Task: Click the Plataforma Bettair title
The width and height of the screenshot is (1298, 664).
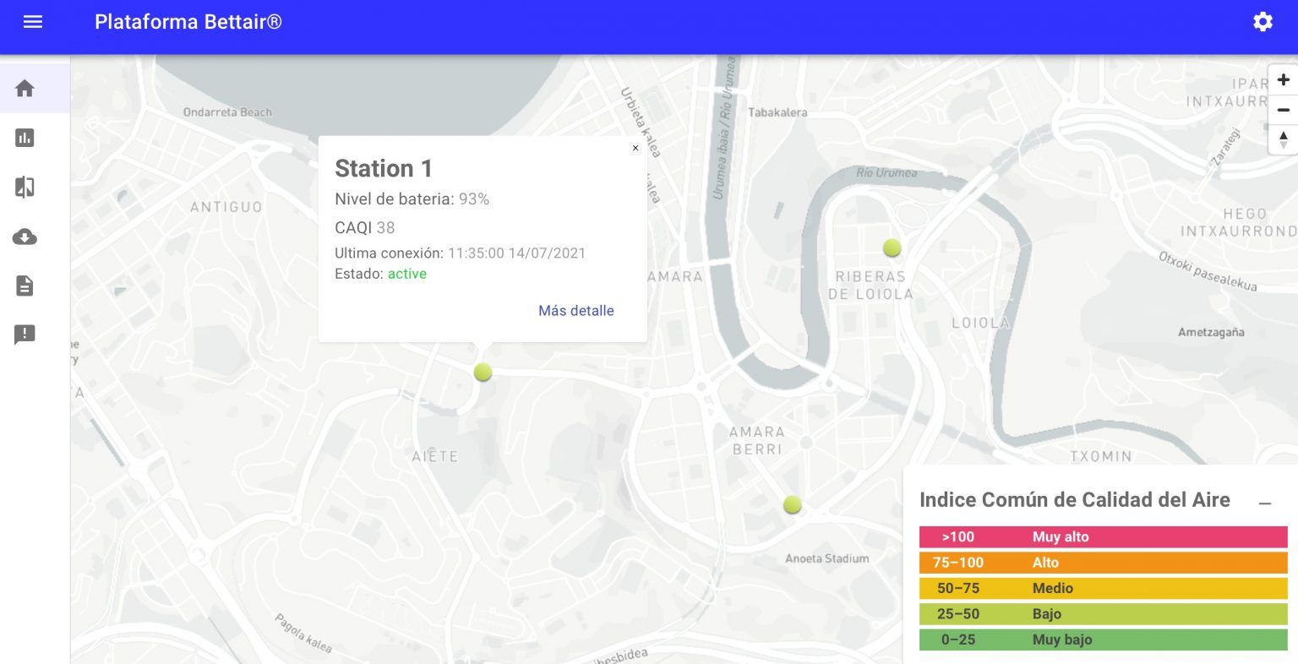Action: point(188,22)
